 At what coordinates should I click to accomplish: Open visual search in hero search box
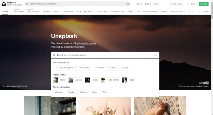(x=156, y=55)
